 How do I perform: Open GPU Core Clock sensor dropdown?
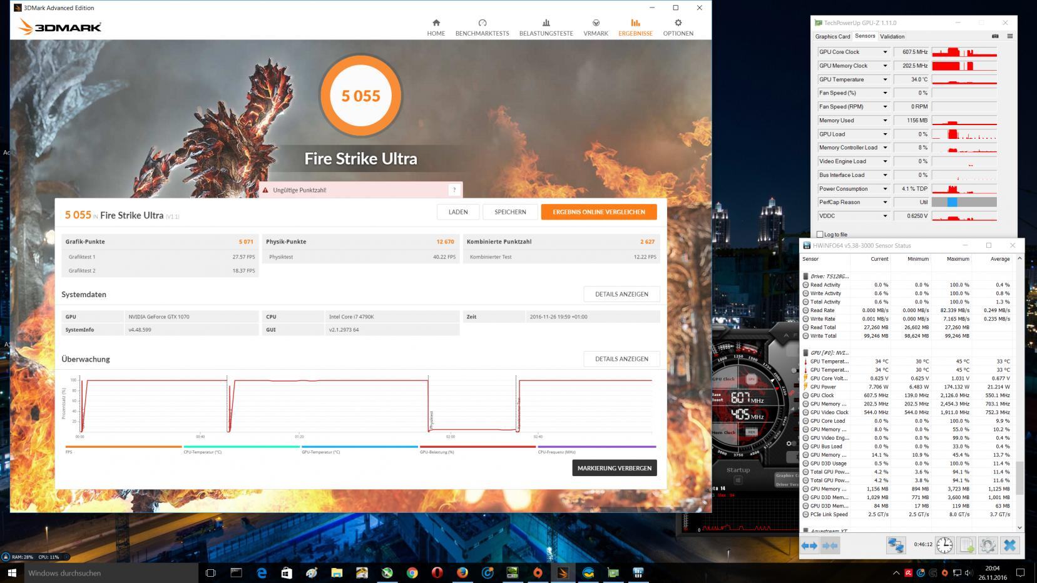pyautogui.click(x=885, y=52)
